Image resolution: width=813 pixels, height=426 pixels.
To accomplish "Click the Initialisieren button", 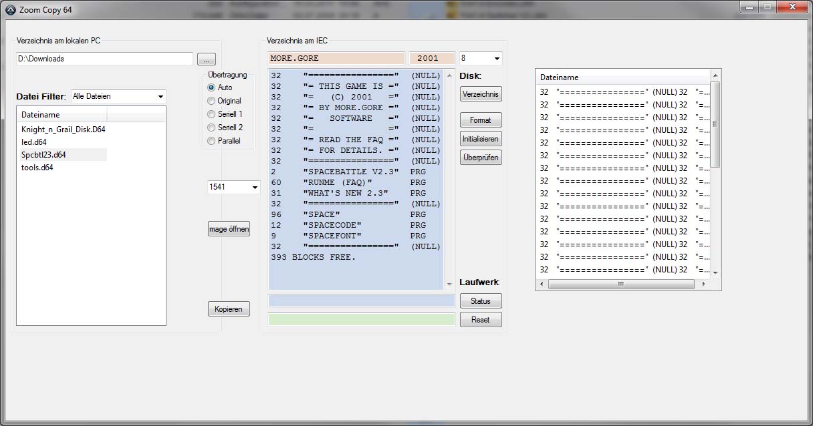I will [480, 139].
